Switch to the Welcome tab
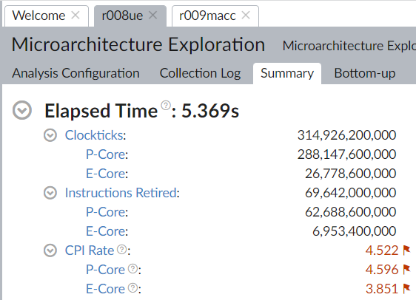The width and height of the screenshot is (416, 300). click(38, 16)
